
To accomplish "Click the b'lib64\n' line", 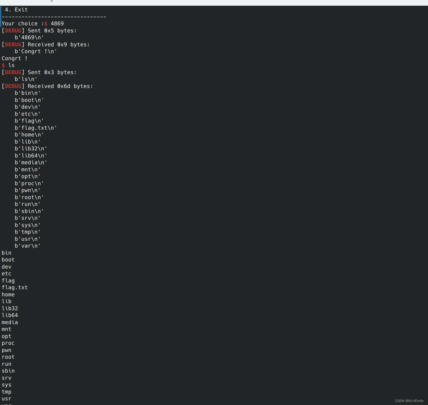I will (x=31, y=156).
